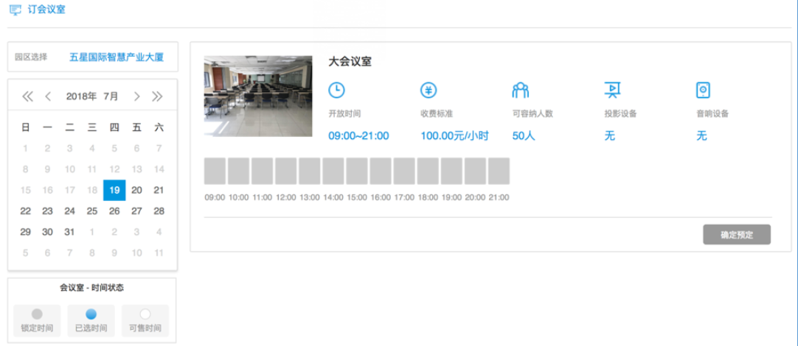Select July 28 in the calendar
This screenshot has width=798, height=346.
(x=159, y=211)
